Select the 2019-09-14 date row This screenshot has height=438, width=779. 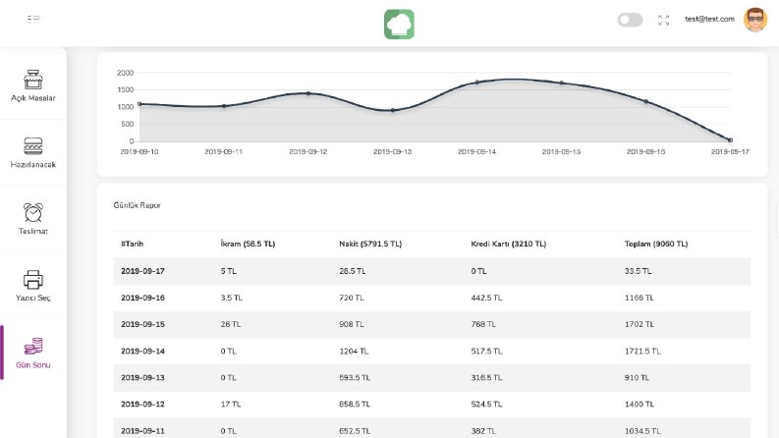click(x=431, y=352)
